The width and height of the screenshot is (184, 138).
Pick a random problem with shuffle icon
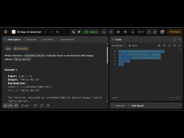click(x=57, y=32)
